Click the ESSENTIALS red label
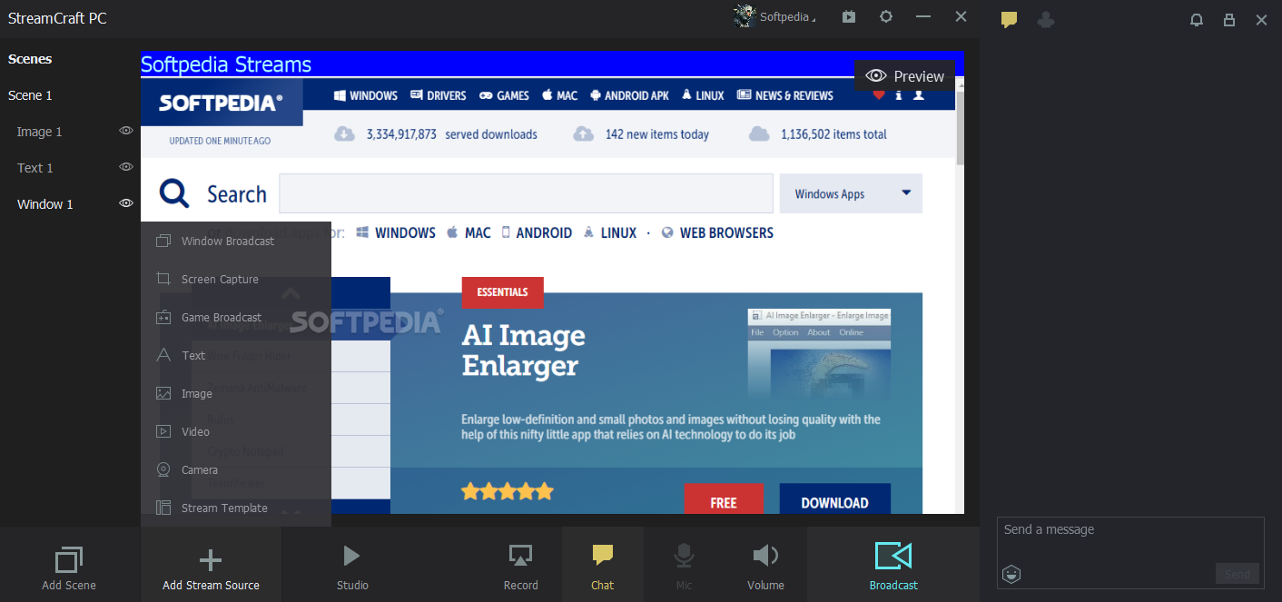The width and height of the screenshot is (1282, 602). click(x=502, y=292)
